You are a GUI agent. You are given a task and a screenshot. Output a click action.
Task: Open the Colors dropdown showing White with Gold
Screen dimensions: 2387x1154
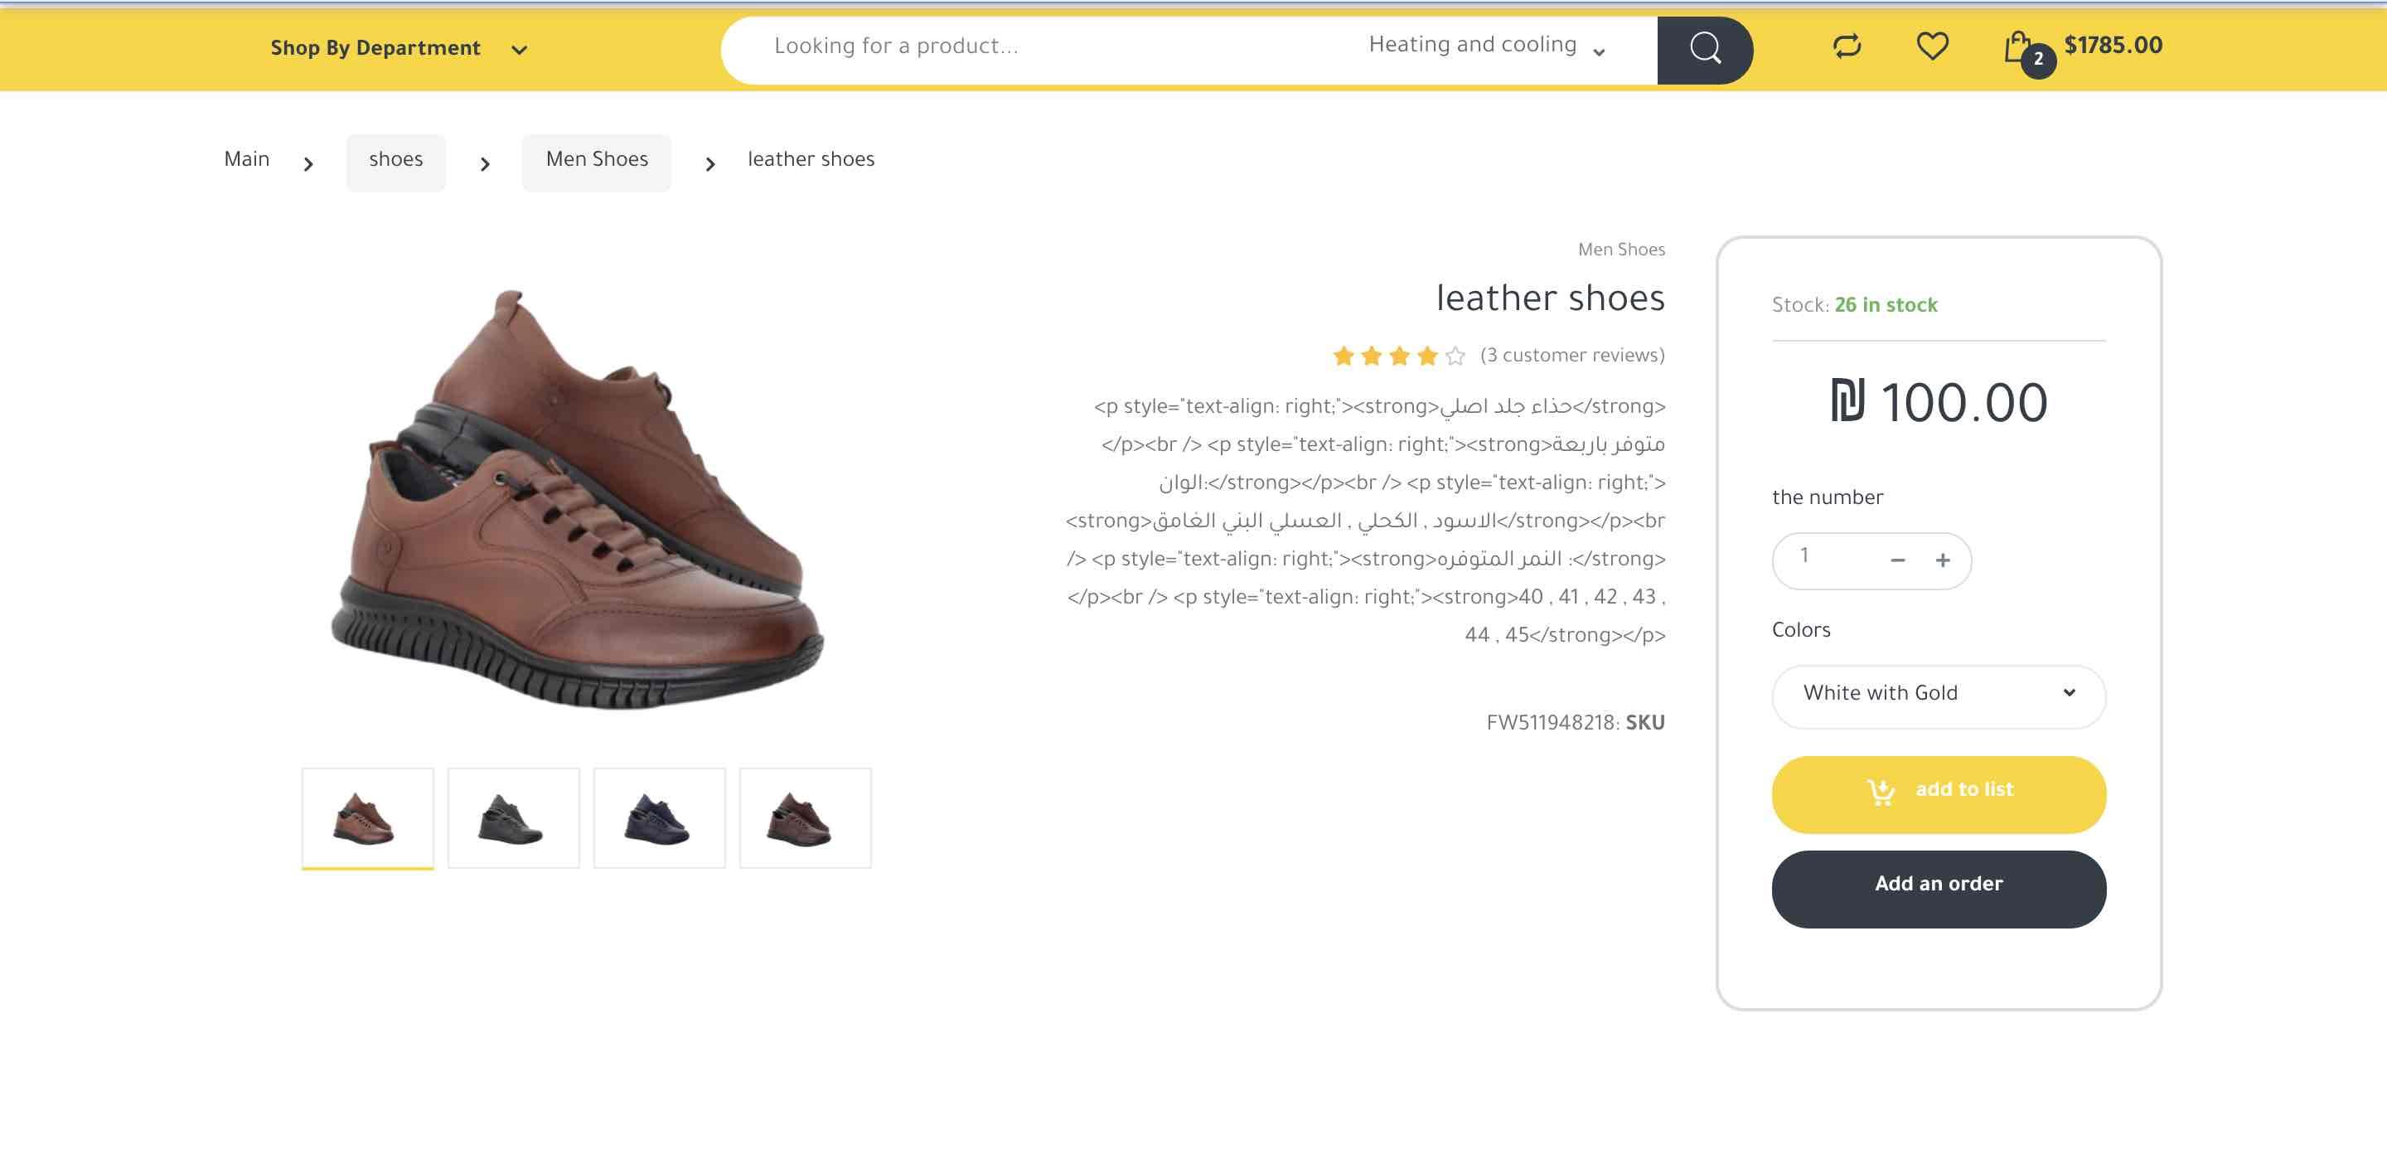click(1938, 694)
